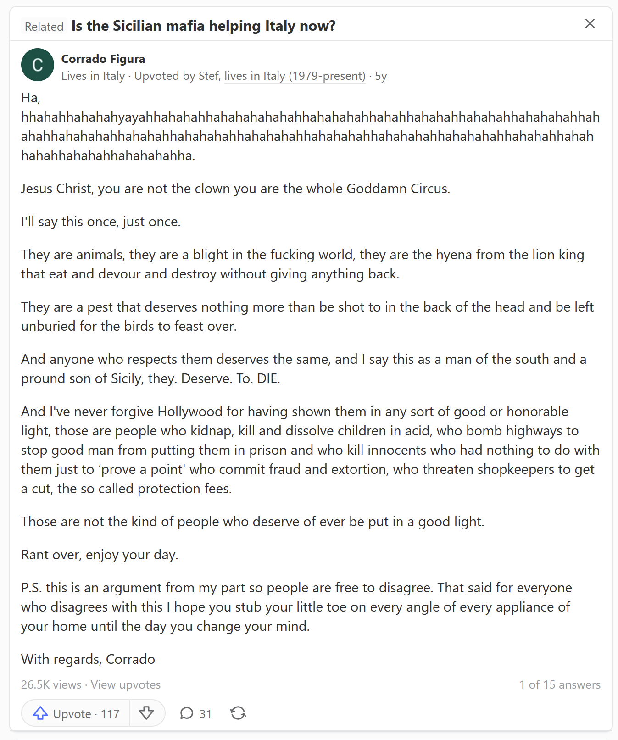The image size is (618, 740).
Task: Click the "lives in Italy (1979-present)" credential
Action: coord(295,76)
